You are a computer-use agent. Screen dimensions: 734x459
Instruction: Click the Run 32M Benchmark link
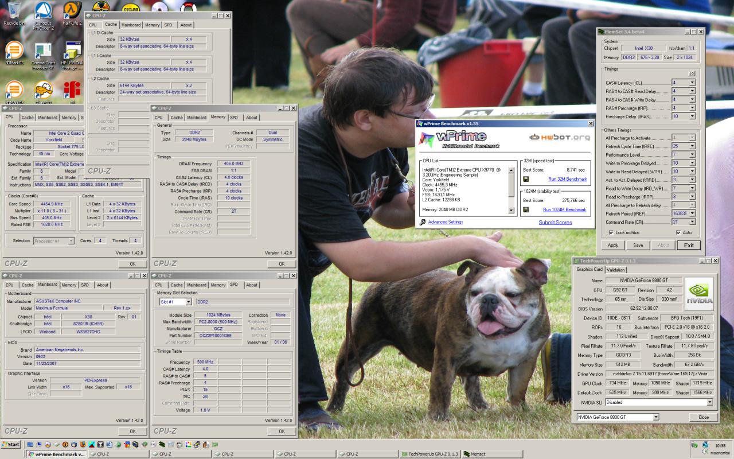pos(567,179)
